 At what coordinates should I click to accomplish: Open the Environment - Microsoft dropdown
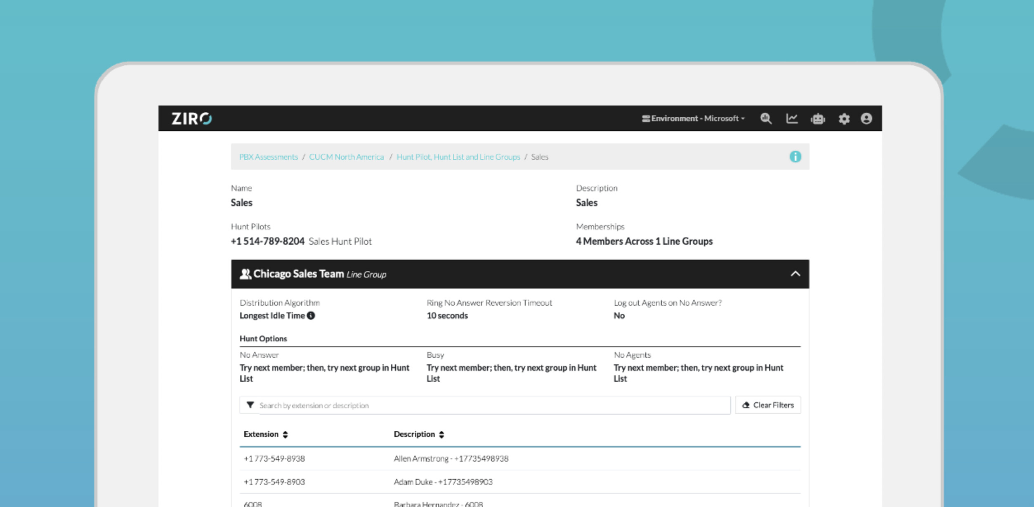point(693,119)
